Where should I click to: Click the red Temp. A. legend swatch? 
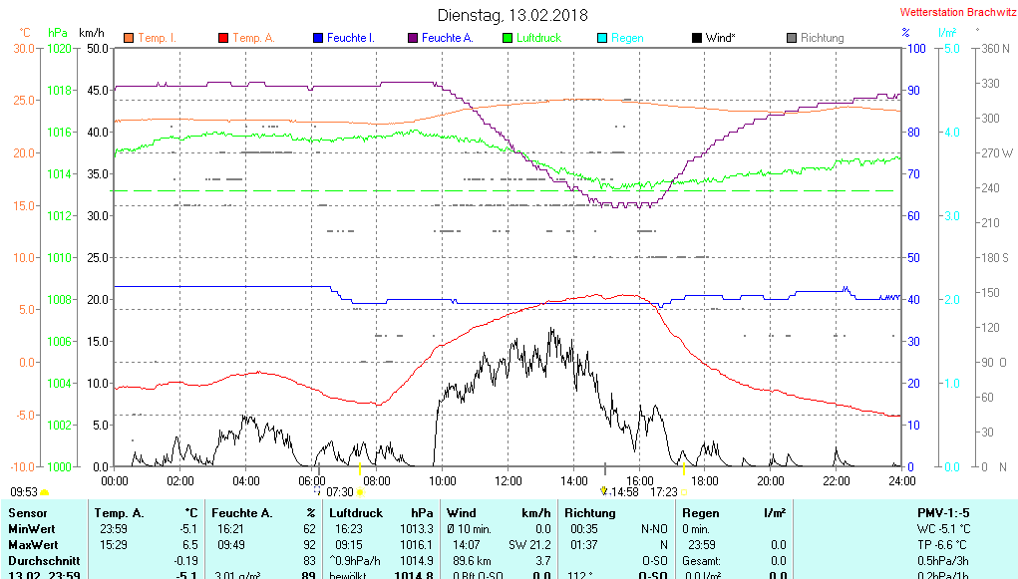click(x=222, y=38)
